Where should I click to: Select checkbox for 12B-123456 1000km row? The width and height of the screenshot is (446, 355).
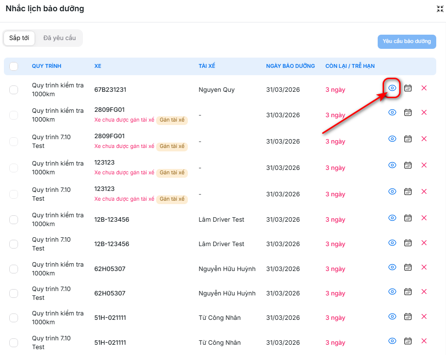click(14, 220)
